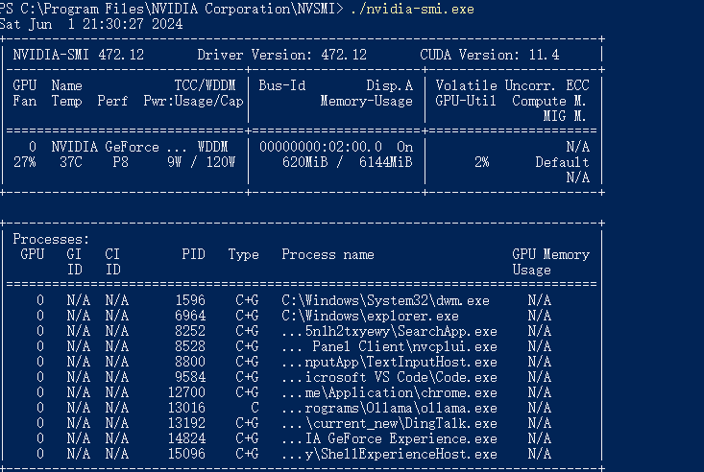The width and height of the screenshot is (704, 472).
Task: Click the CUDA Version: 11.4 text
Action: point(489,55)
